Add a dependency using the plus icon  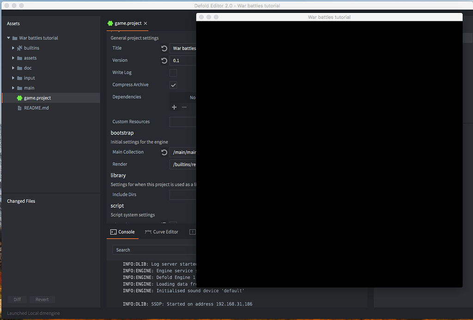pyautogui.click(x=174, y=107)
